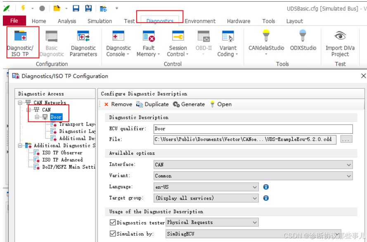Screen dimensions: 367x242
Task: Launch ODXStudio
Action: (303, 40)
